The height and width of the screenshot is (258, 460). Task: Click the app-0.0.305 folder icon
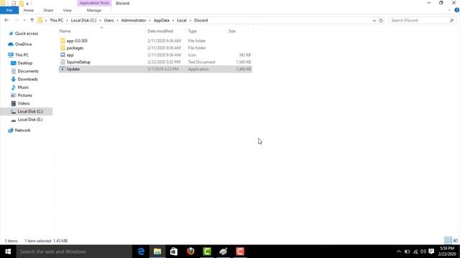coord(63,41)
